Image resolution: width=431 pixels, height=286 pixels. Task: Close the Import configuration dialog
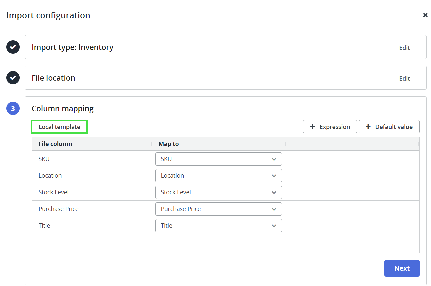425,15
